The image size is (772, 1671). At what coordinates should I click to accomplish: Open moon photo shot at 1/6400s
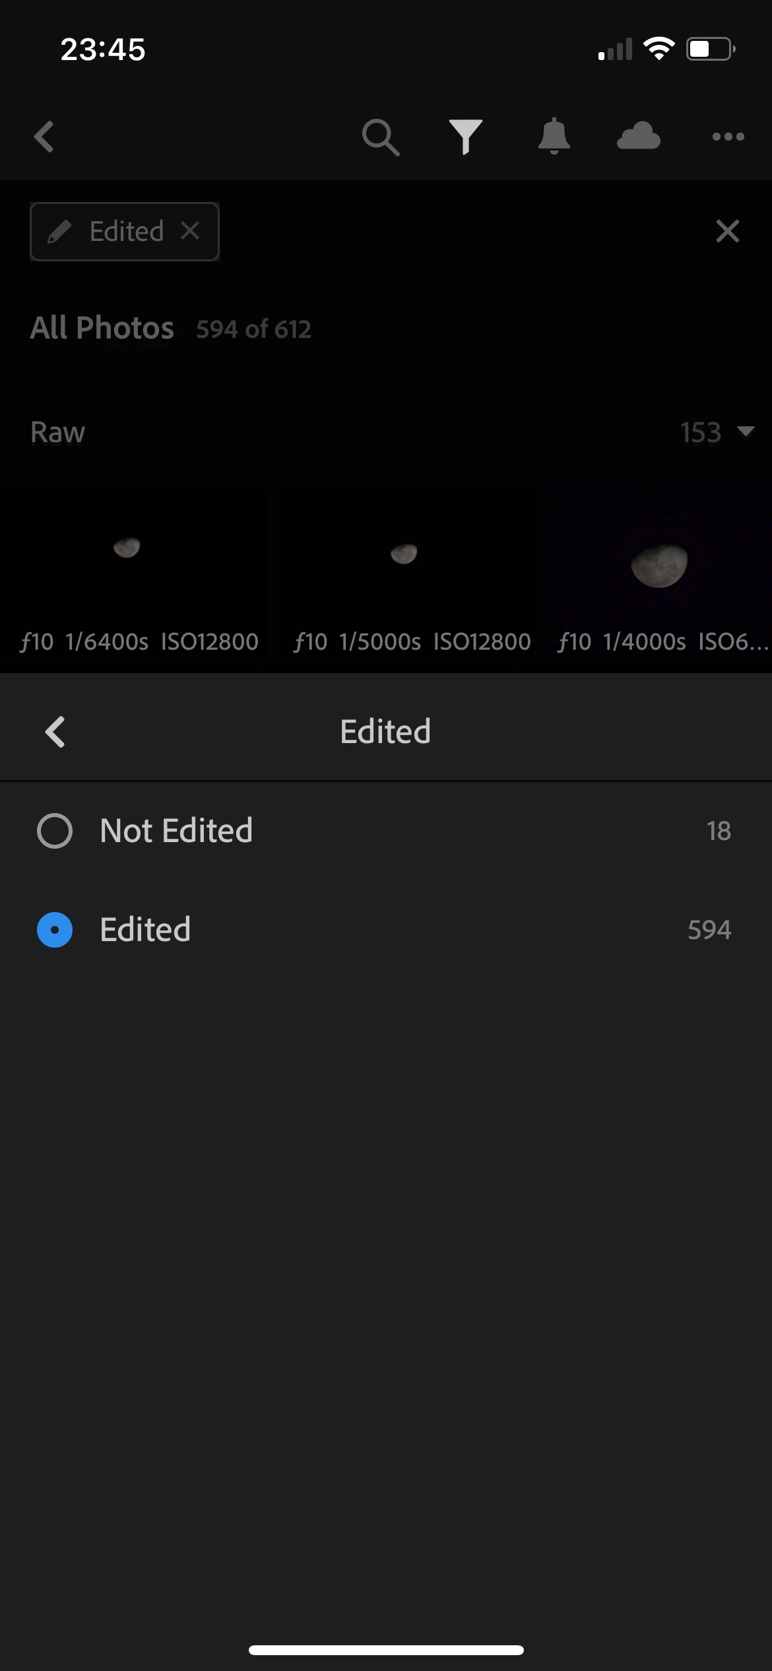click(135, 568)
